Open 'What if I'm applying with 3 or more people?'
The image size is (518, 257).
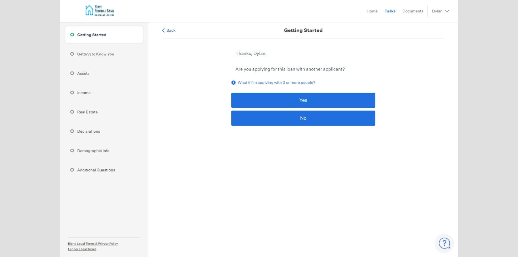point(276,83)
